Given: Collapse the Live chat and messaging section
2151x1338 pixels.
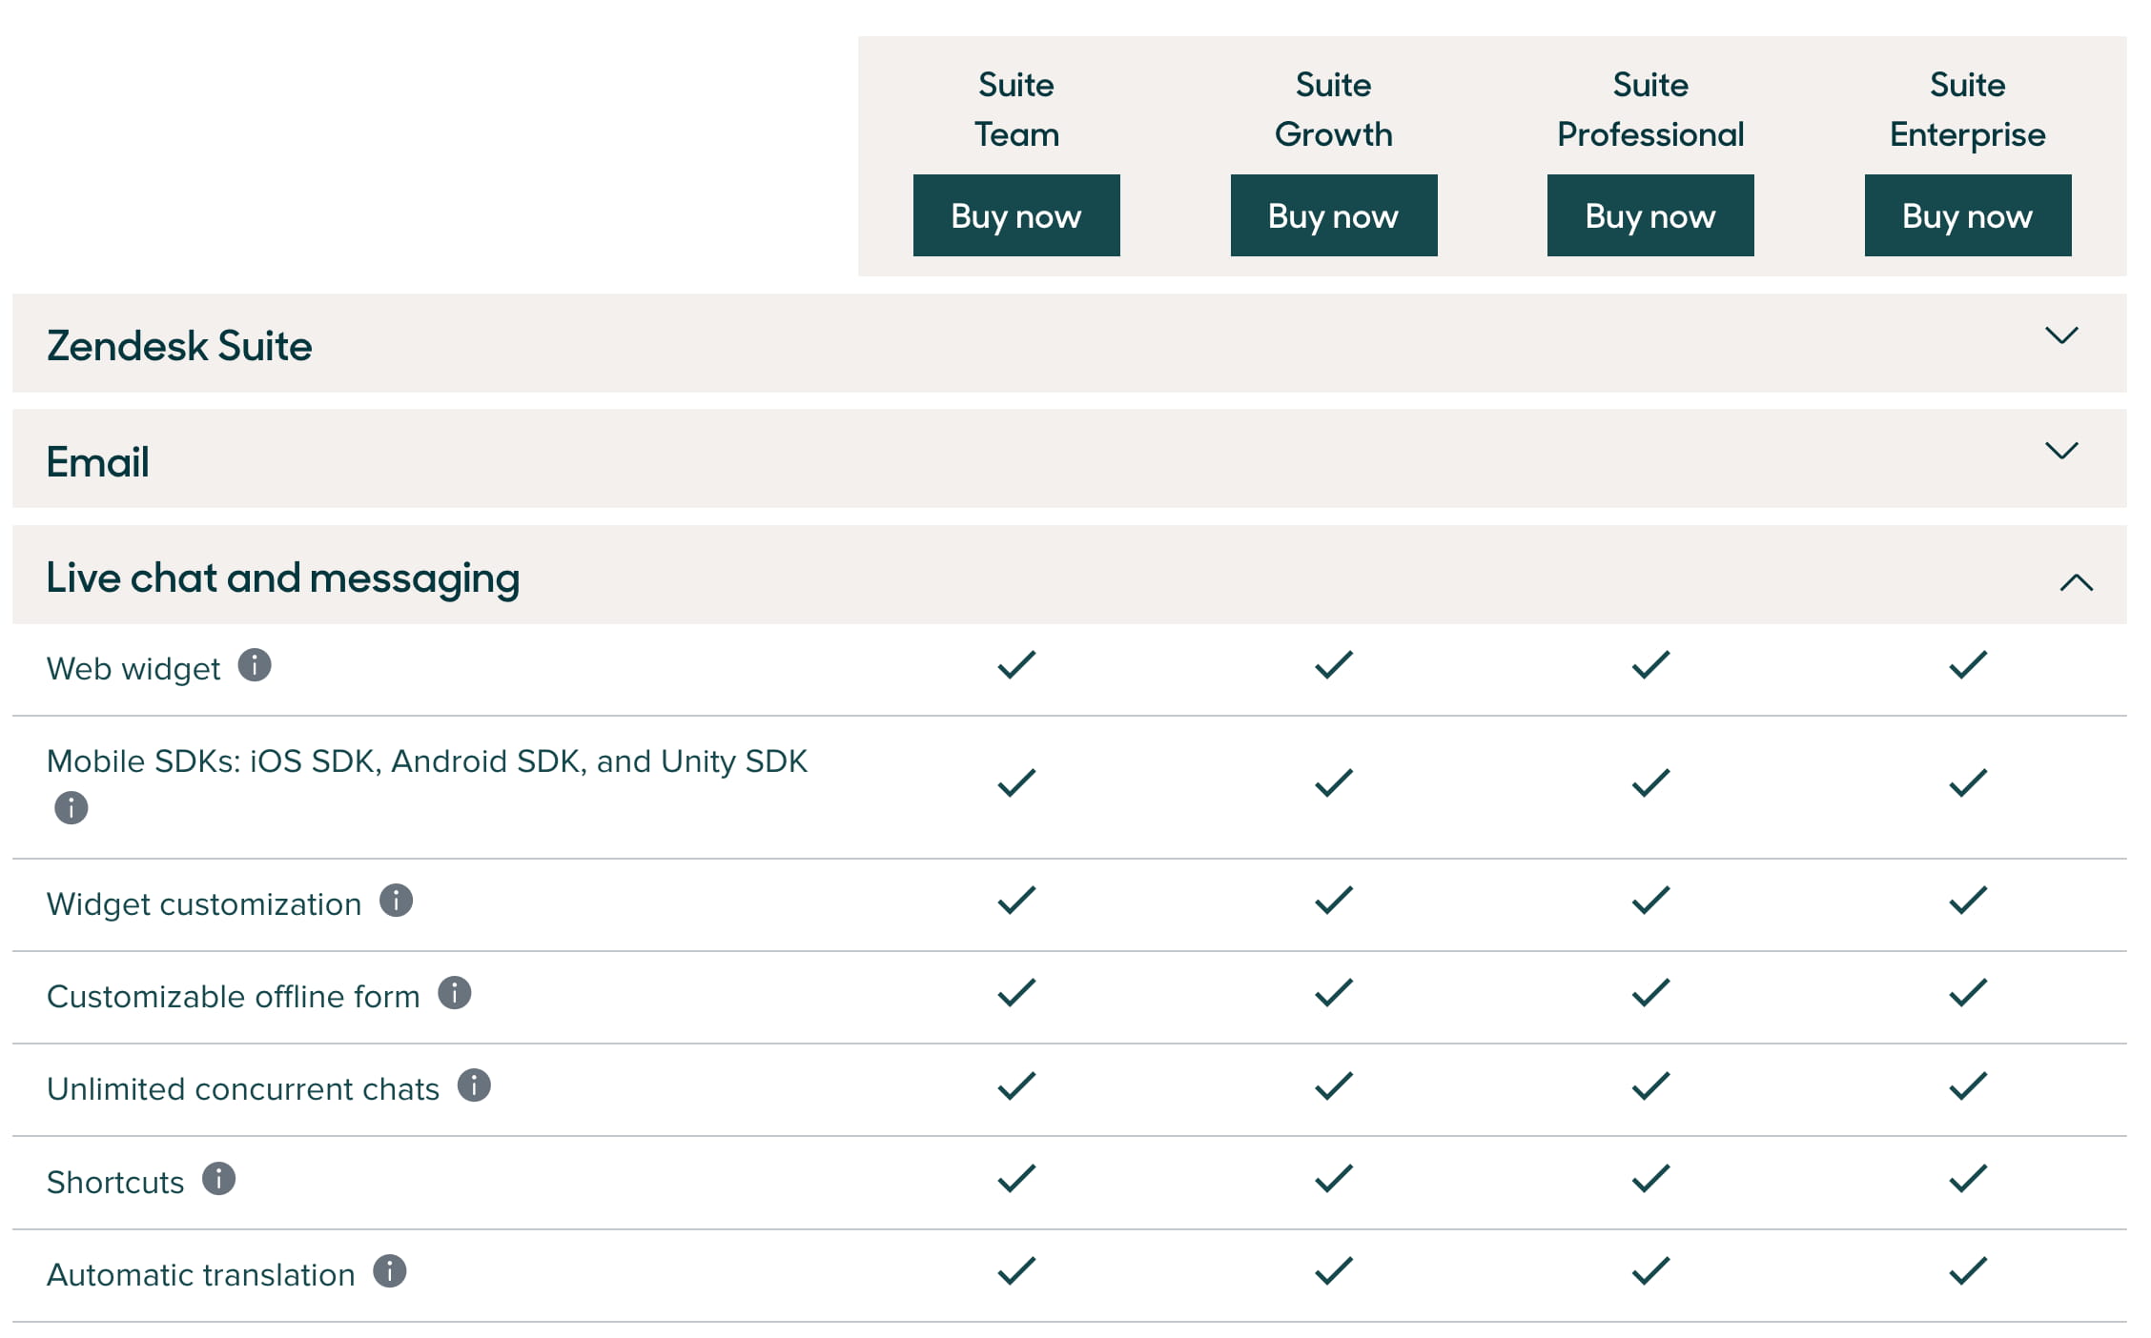Looking at the screenshot, I should [x=2076, y=582].
